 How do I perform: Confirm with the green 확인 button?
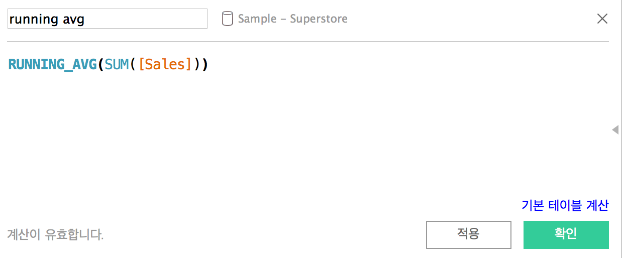click(x=566, y=234)
